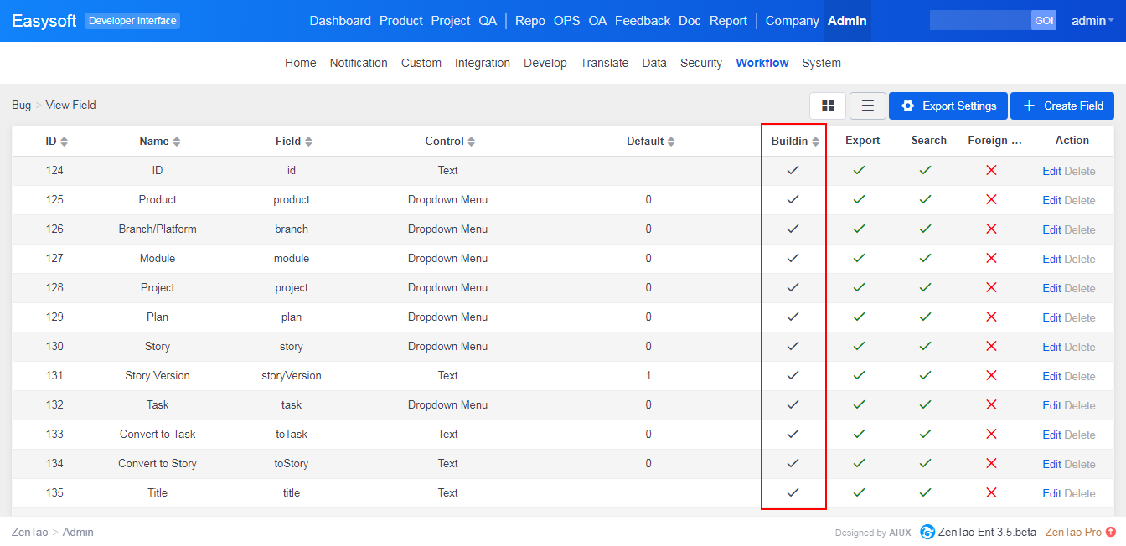Sort by Buildin column arrows

(815, 142)
